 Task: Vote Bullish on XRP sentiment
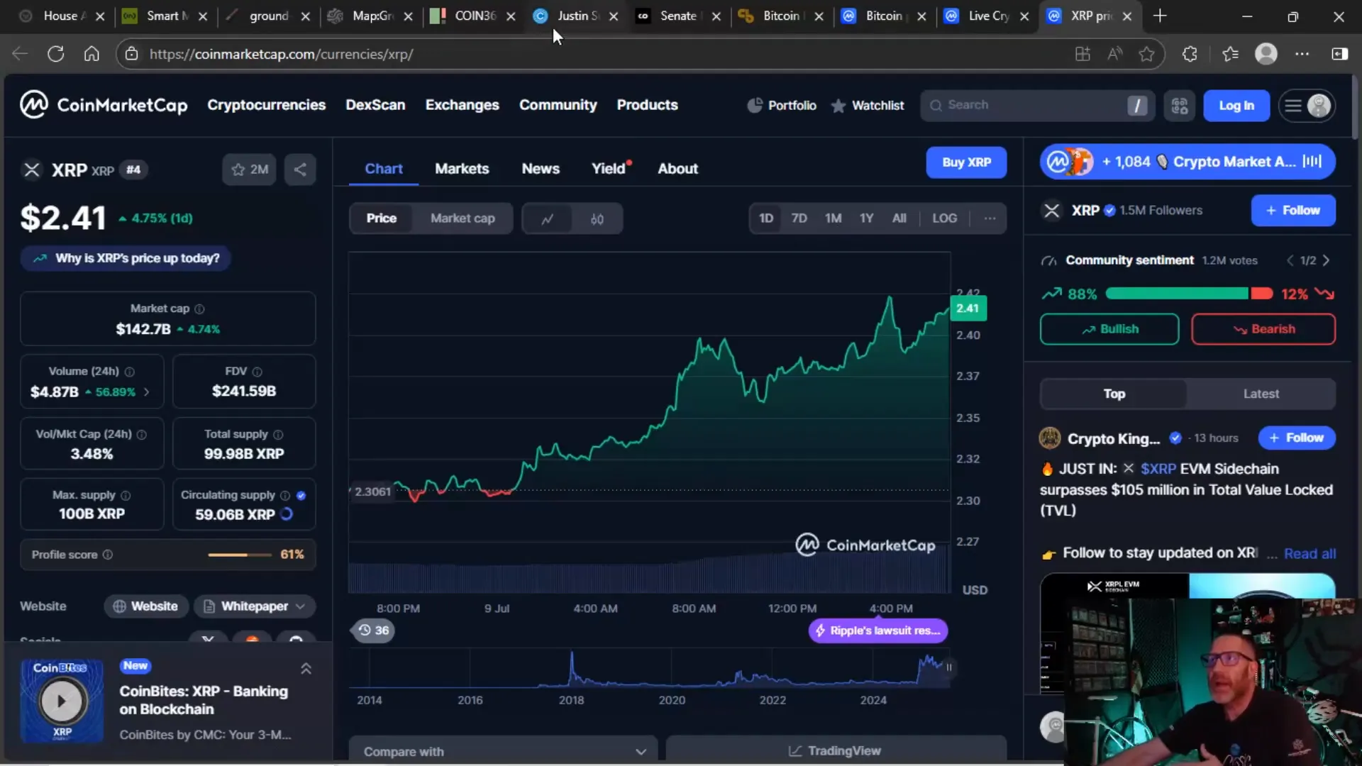(1109, 329)
